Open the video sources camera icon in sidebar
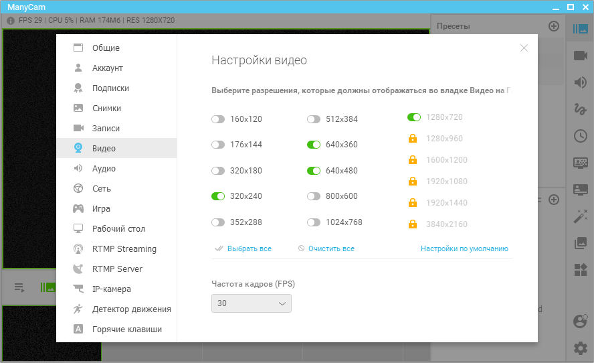 580,56
